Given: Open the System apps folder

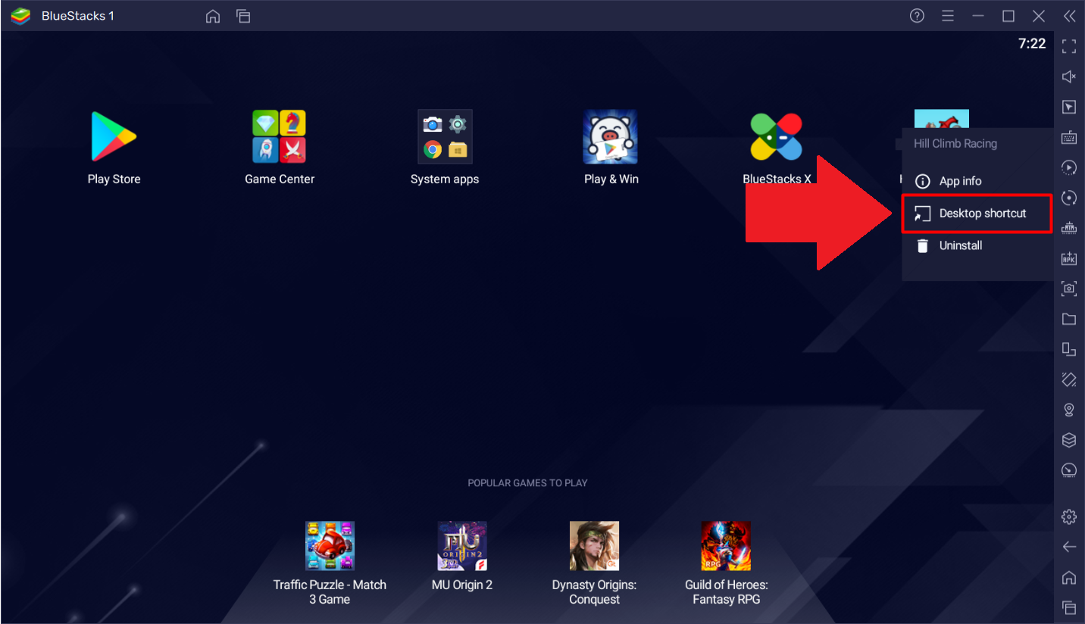Looking at the screenshot, I should (445, 136).
